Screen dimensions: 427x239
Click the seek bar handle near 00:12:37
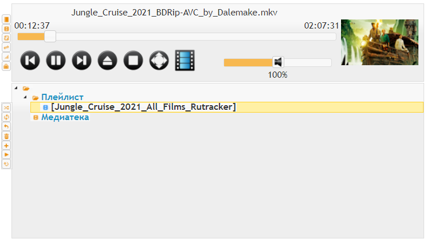point(50,37)
